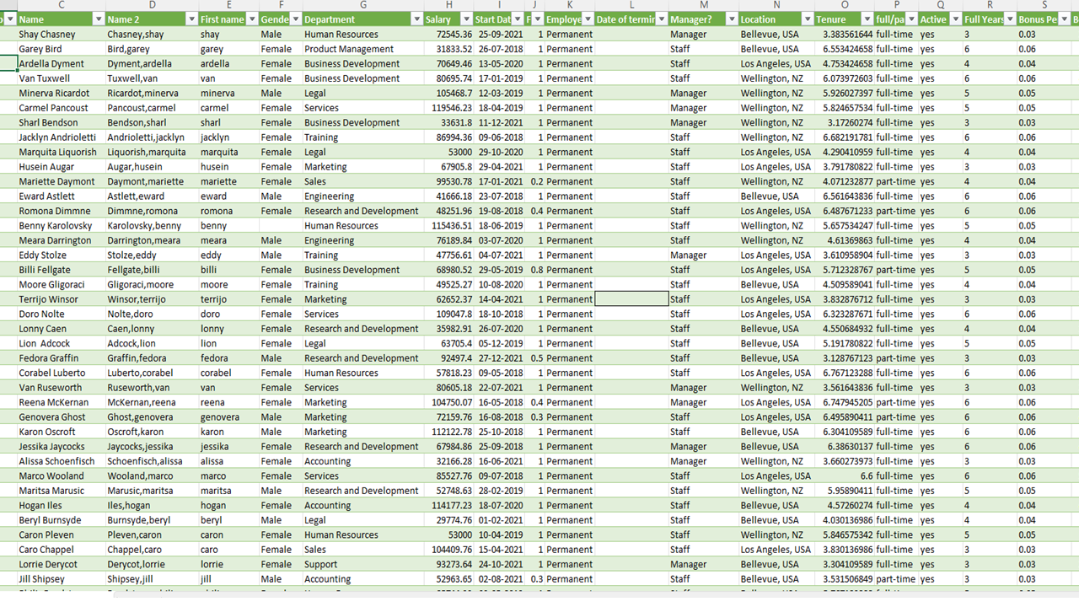Select the cell Maritsa Marusic
Screen dimensions: 1079x607
click(61, 491)
